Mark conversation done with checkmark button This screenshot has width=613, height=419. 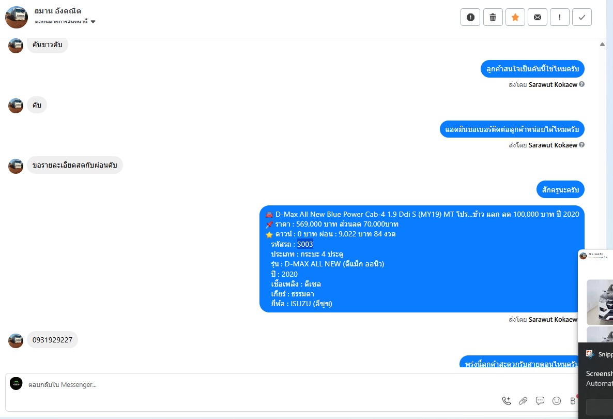[581, 17]
